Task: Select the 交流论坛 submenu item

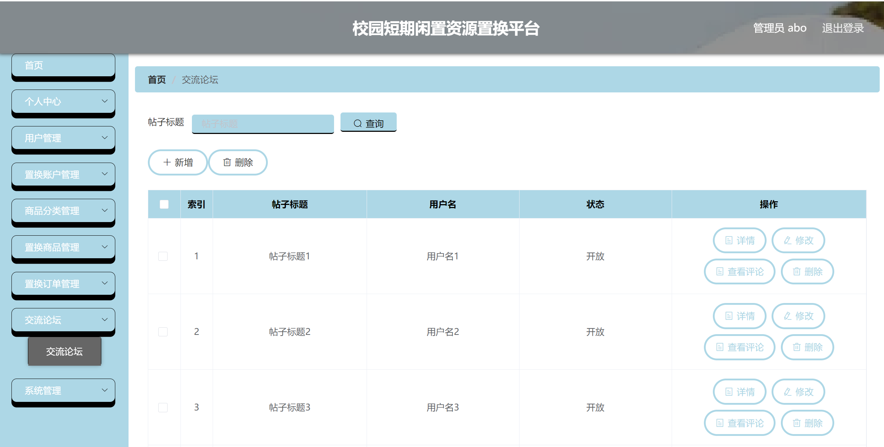Action: pos(64,351)
